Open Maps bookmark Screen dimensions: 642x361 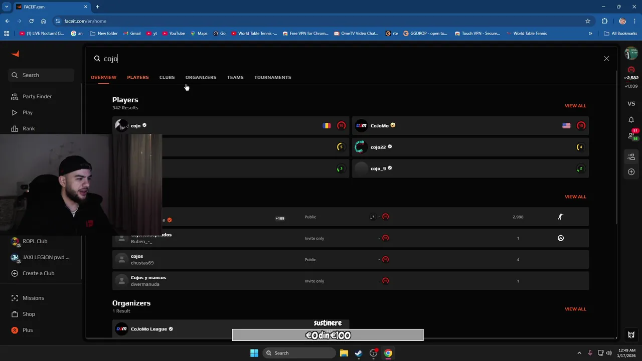(x=199, y=34)
